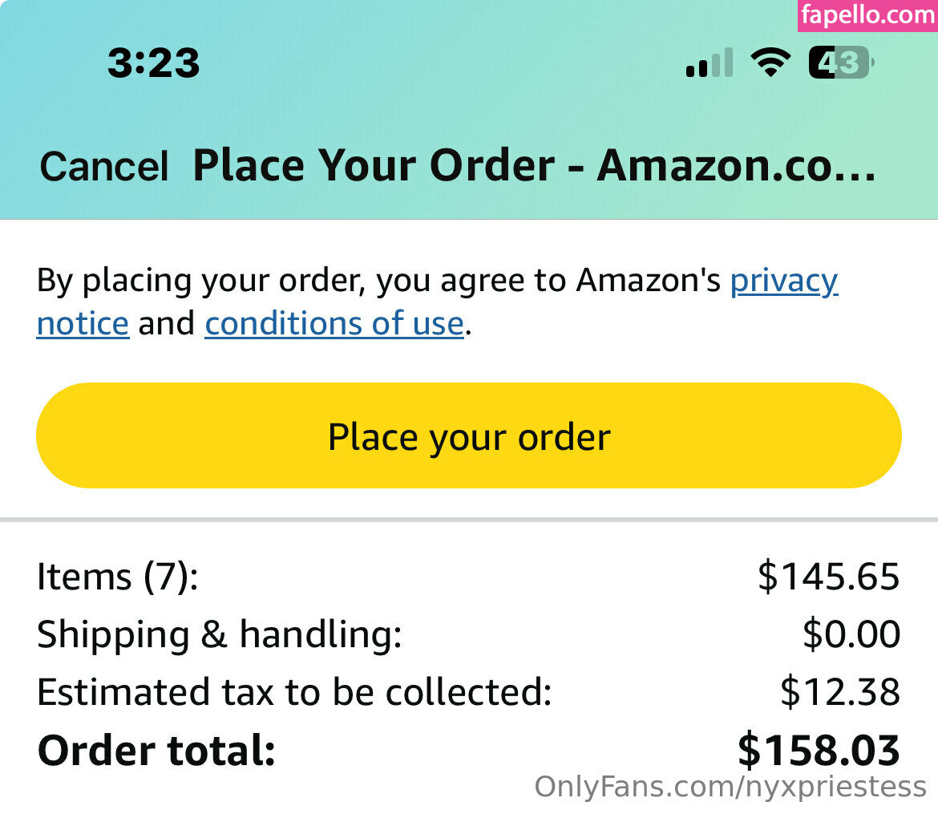Tap the Items (7) label
Viewport: 938px width, 814px height.
pyautogui.click(x=117, y=577)
